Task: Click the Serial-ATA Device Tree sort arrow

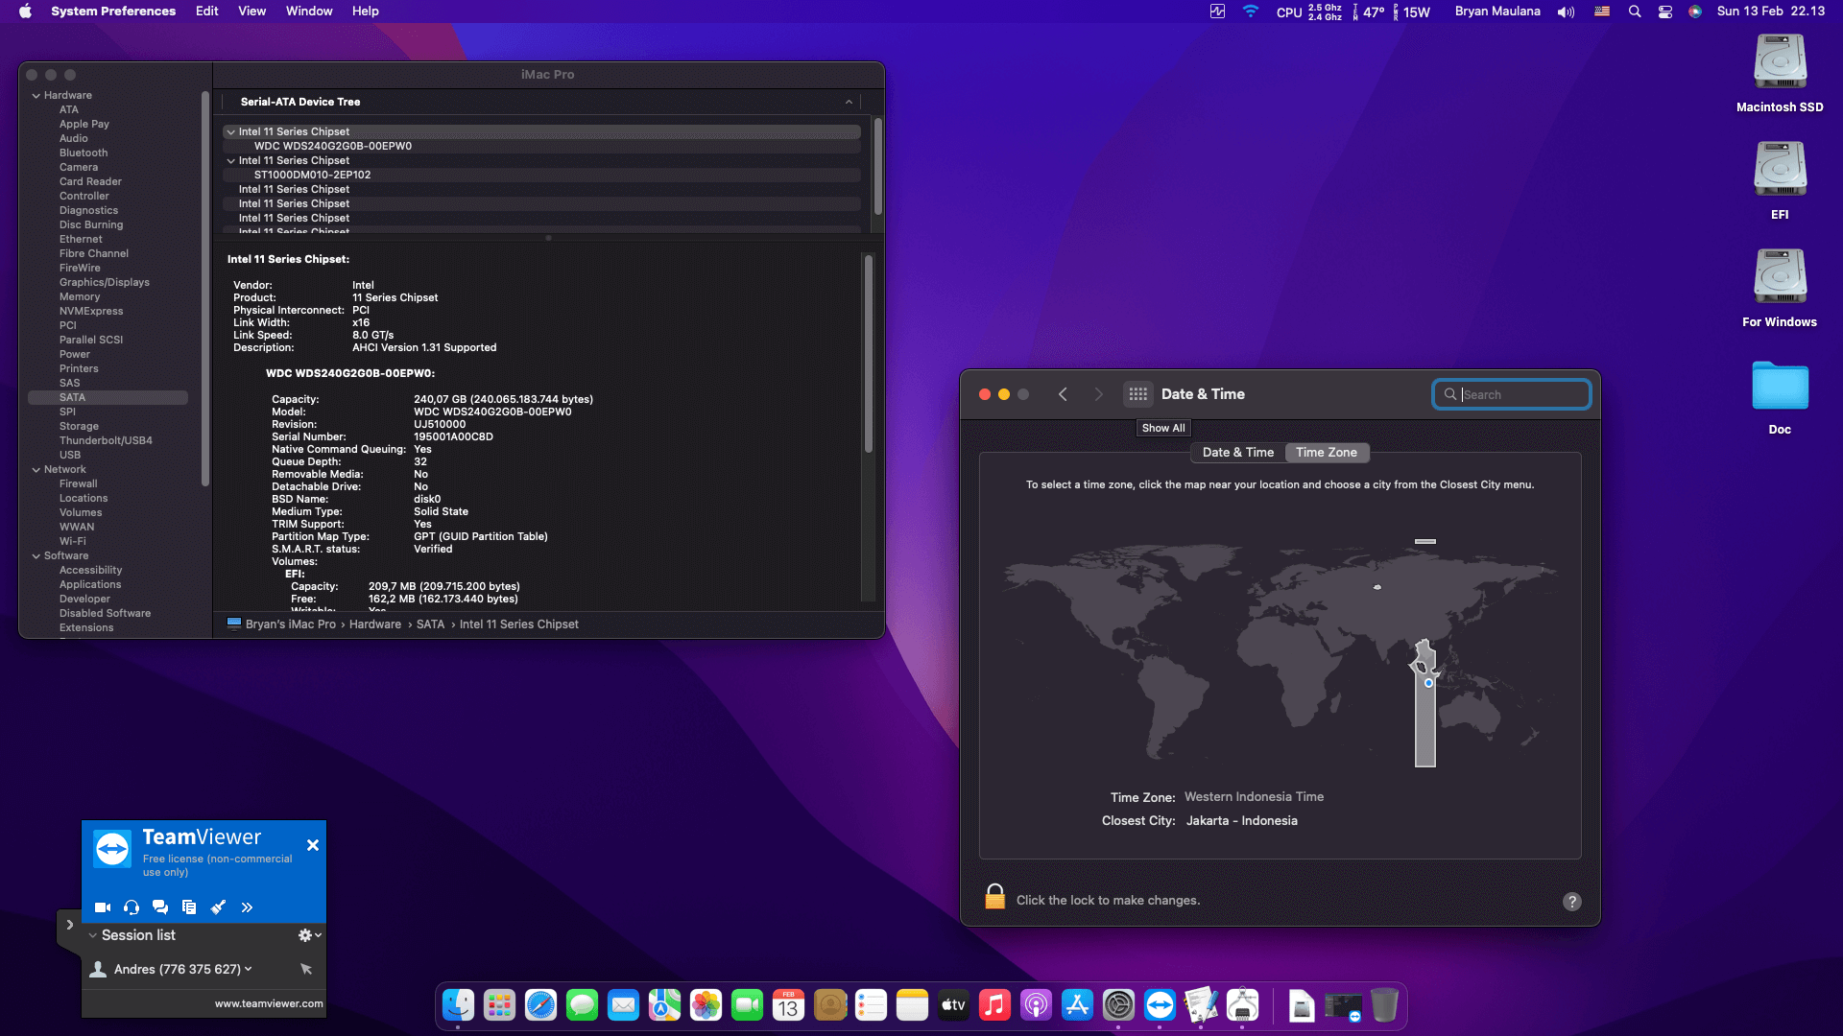Action: coord(849,102)
